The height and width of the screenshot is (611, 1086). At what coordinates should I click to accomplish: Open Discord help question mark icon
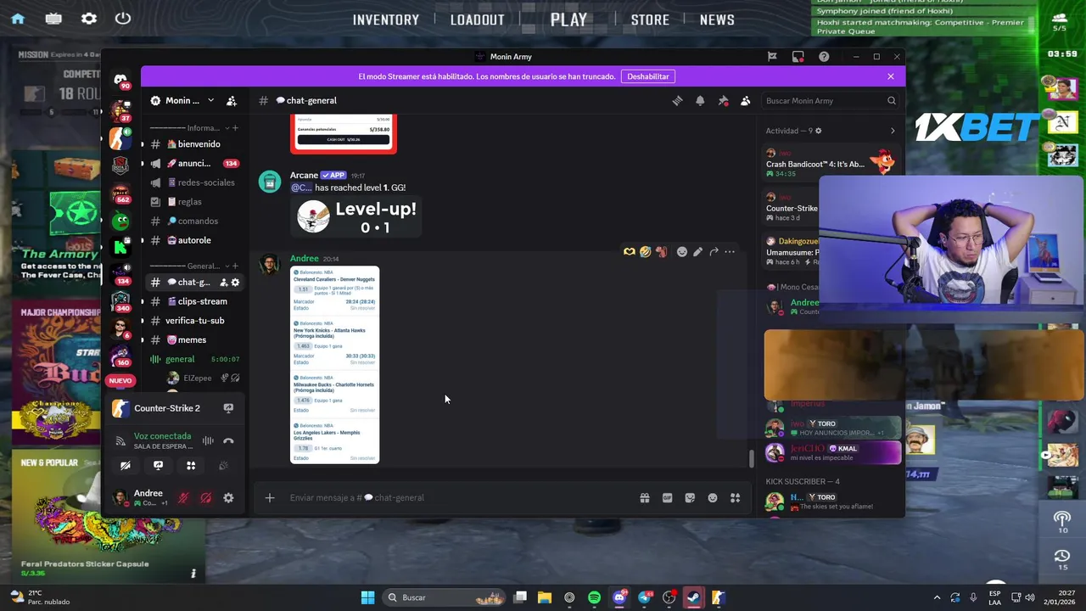click(824, 57)
